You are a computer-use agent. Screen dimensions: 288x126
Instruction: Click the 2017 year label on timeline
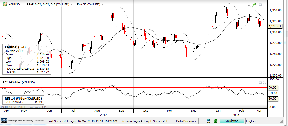click(104, 114)
